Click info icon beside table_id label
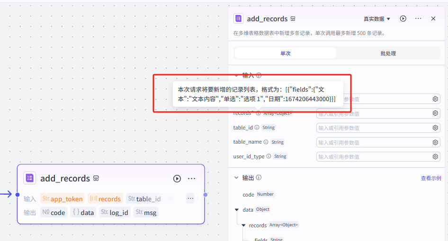Image resolution: width=448 pixels, height=241 pixels. coord(257,128)
